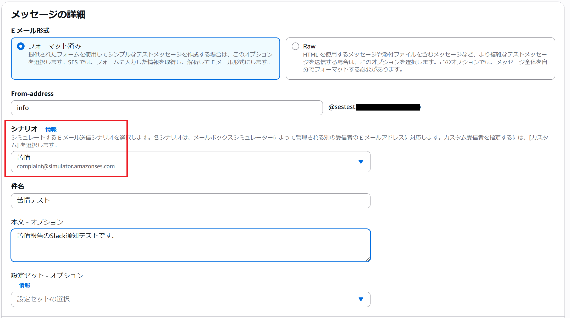570x318 pixels.
Task: Click the textarea resize handle corner
Action: click(368, 259)
